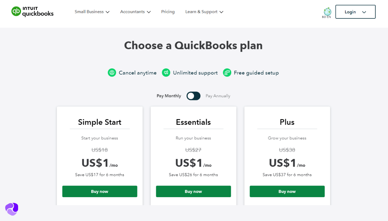Click the Unlimited support megaphone icon
The height and width of the screenshot is (221, 388).
click(x=166, y=73)
